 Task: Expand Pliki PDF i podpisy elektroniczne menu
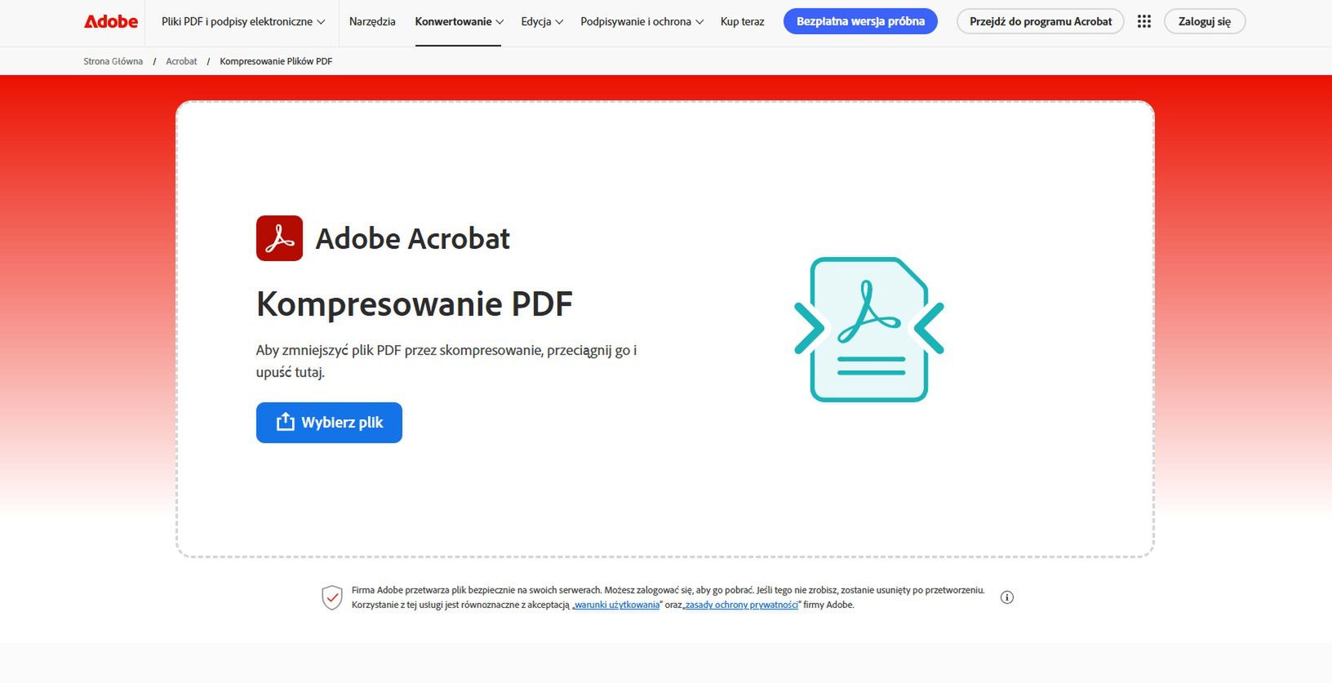pyautogui.click(x=243, y=22)
